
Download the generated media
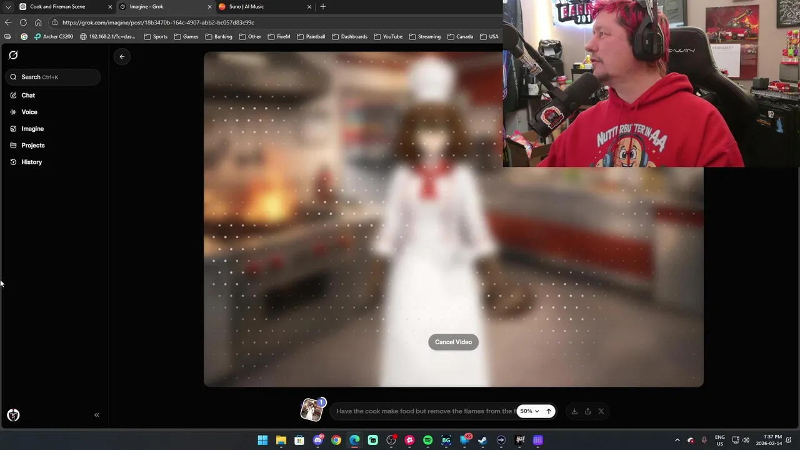(x=574, y=411)
